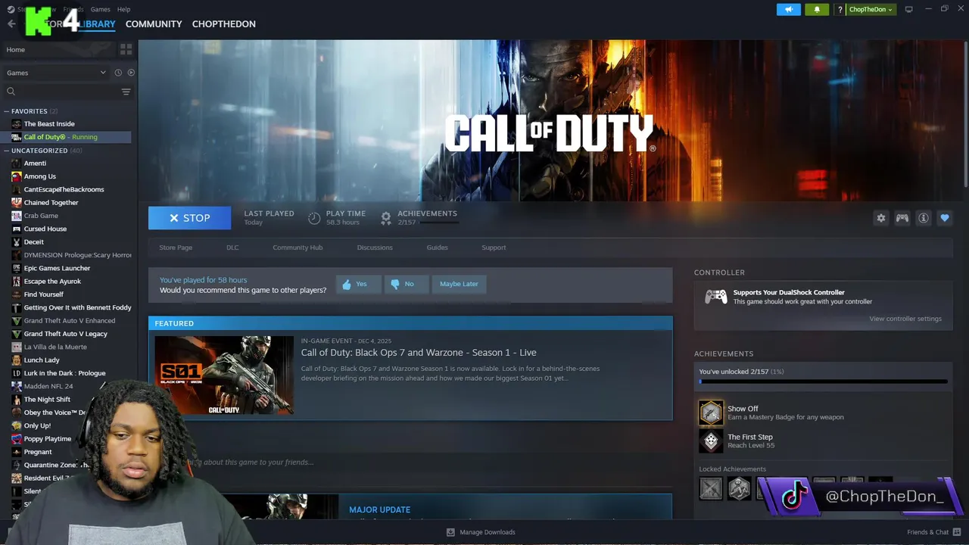Click the library search magnifier icon
This screenshot has height=545, width=969.
pyautogui.click(x=11, y=92)
